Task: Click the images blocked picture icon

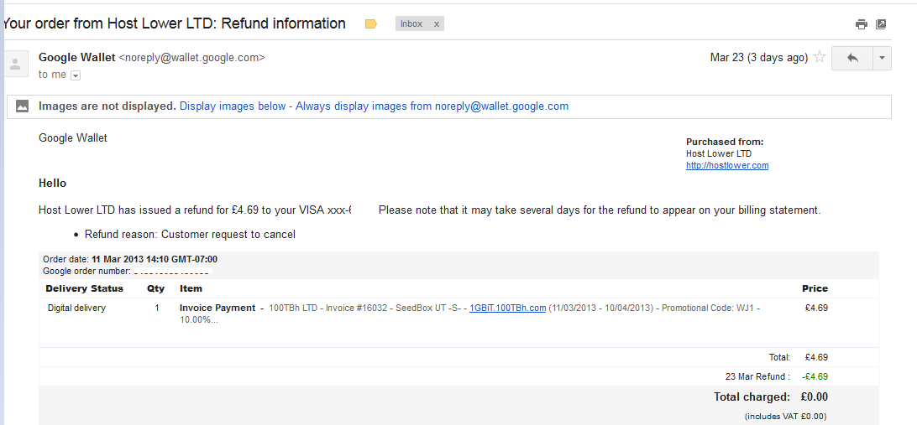Action: point(22,106)
